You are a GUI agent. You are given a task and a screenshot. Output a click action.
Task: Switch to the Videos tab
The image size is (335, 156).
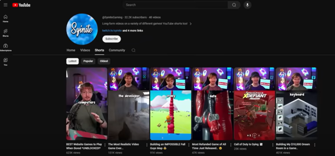[85, 50]
